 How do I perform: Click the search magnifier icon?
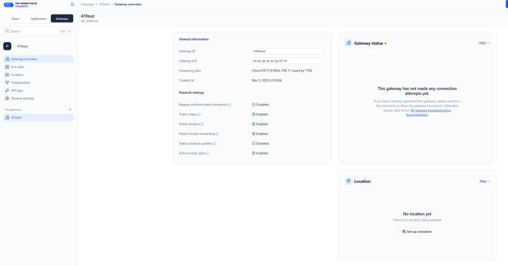coord(7,31)
